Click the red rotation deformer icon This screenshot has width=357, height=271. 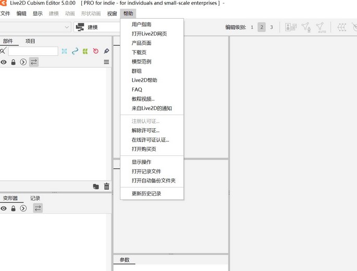click(96, 51)
